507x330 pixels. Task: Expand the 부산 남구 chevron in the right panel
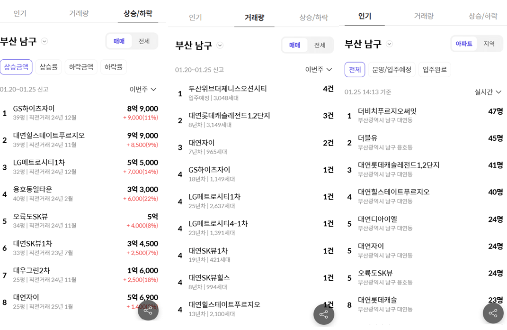(389, 44)
